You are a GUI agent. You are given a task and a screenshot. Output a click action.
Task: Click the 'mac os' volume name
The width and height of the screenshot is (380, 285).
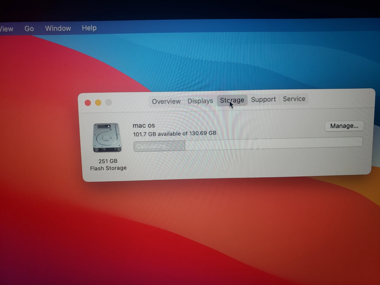click(x=144, y=126)
